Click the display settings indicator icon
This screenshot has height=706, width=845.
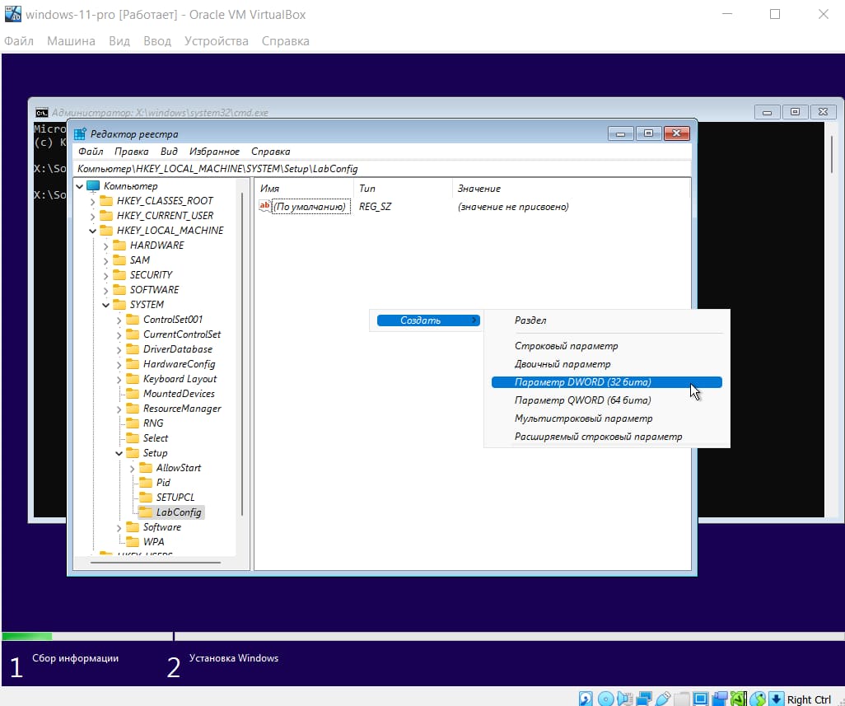(701, 699)
